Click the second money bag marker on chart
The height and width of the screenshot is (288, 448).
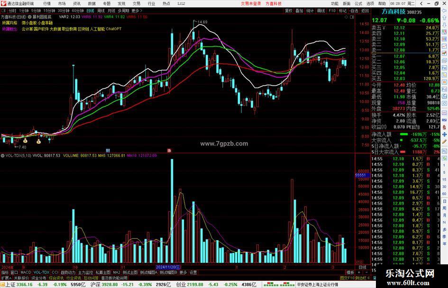coord(38,141)
